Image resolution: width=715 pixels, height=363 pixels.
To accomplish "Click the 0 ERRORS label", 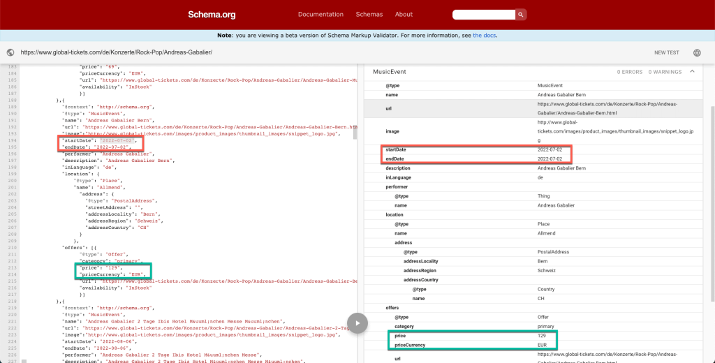I will [x=630, y=72].
